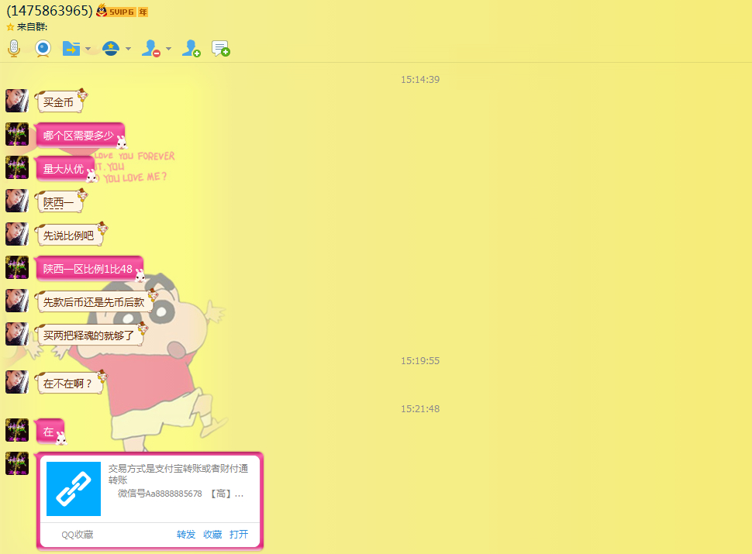
Task: Add this contact as a friend icon
Action: point(191,48)
